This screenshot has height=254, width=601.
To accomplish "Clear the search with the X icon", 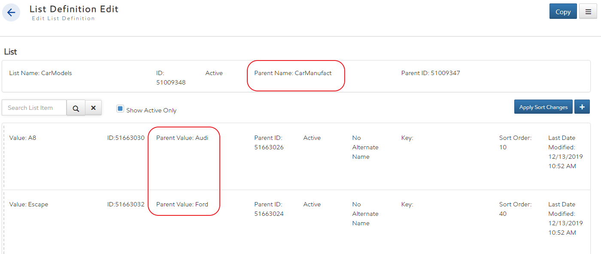I will [x=93, y=108].
